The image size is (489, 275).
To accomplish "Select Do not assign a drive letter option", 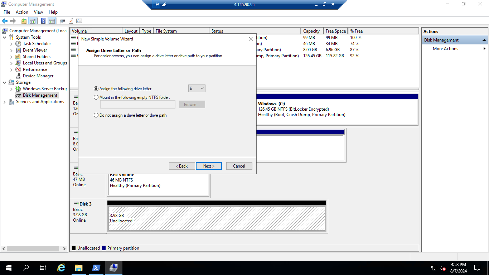I will 96,115.
